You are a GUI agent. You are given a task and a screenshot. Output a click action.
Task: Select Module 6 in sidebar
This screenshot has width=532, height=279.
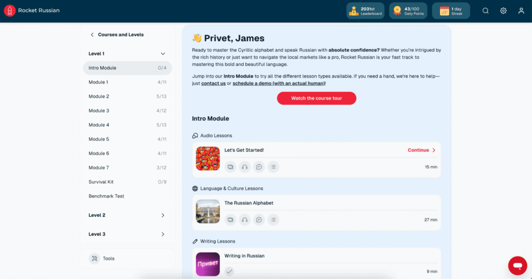pyautogui.click(x=127, y=154)
